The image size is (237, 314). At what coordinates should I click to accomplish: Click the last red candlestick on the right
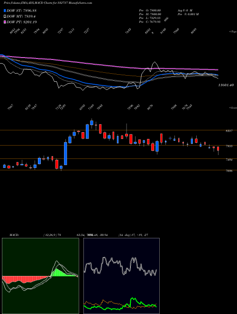(218, 148)
